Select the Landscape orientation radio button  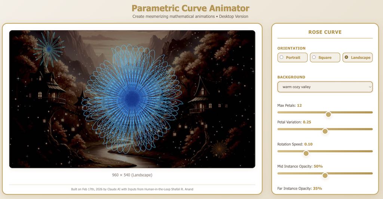346,57
